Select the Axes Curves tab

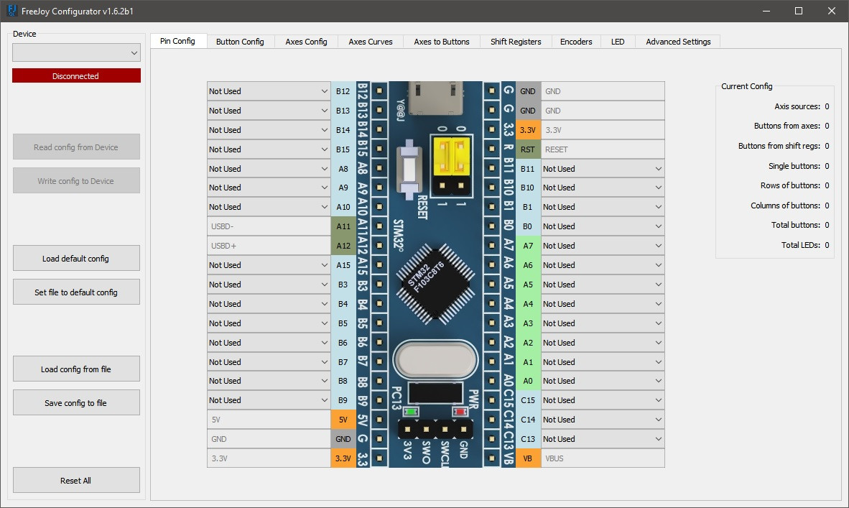[x=371, y=42]
